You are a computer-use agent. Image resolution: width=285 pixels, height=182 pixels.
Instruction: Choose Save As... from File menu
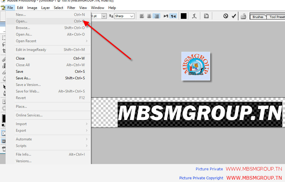[x=48, y=78]
